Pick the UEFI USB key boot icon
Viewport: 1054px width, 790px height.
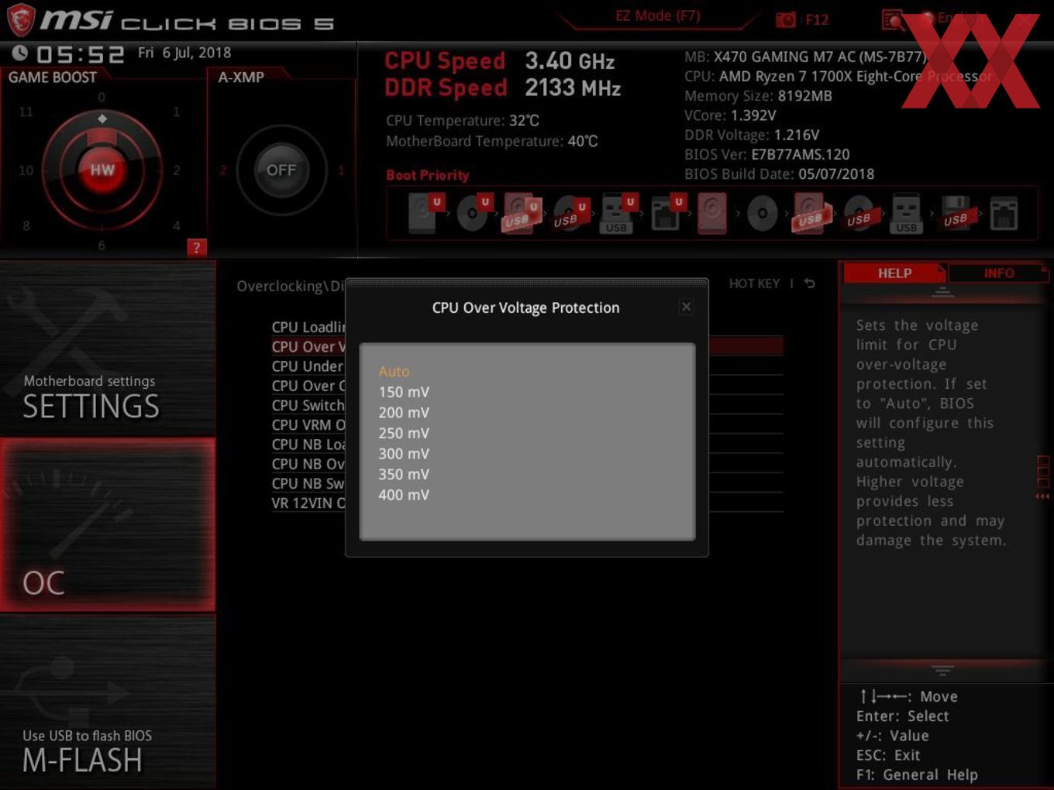(618, 213)
